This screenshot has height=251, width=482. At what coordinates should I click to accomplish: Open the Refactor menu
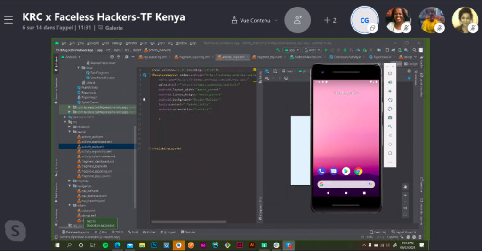[131, 43]
